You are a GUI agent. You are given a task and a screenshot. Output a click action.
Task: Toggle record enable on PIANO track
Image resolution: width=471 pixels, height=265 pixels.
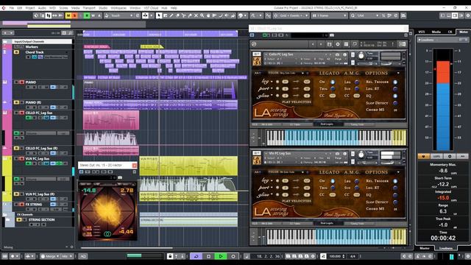(x=21, y=82)
